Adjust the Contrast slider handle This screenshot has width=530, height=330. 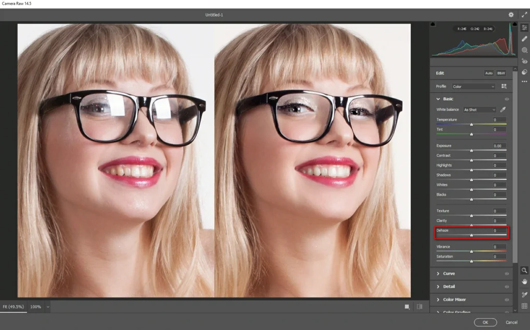(x=471, y=160)
